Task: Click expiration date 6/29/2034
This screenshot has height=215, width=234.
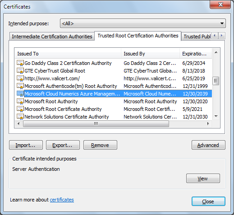Action: click(x=193, y=63)
